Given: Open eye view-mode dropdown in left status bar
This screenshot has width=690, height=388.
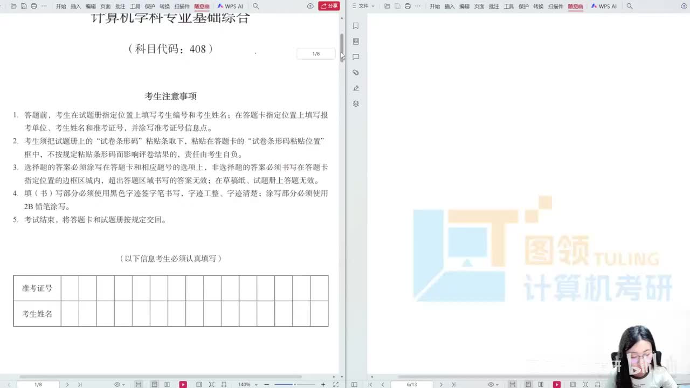Looking at the screenshot, I should (x=119, y=384).
